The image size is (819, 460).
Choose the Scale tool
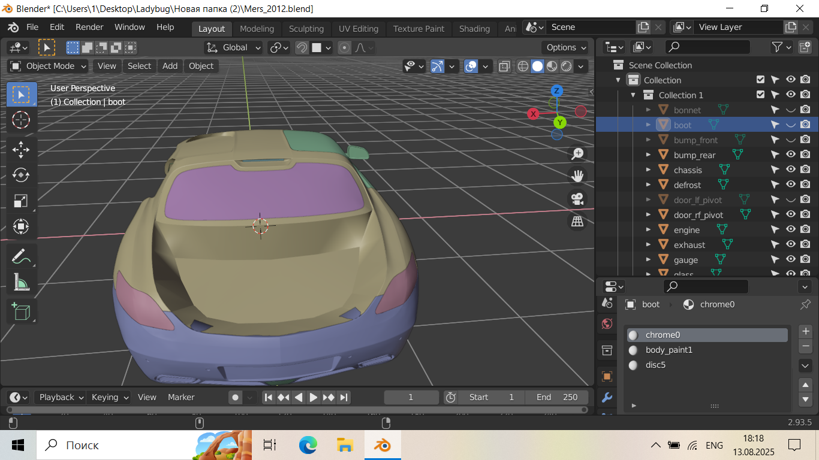coord(21,201)
